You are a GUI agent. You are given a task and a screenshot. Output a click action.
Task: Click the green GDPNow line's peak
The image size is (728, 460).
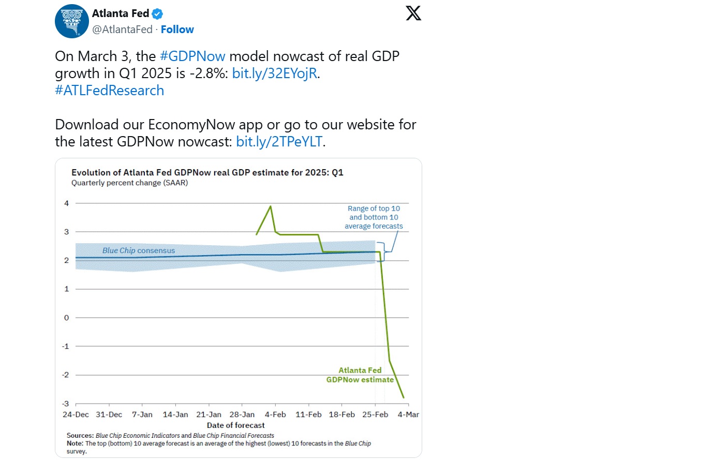[x=271, y=206]
